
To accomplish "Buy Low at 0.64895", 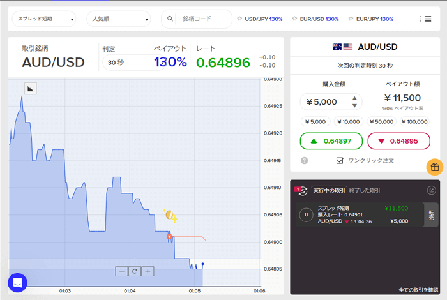I will coord(399,141).
